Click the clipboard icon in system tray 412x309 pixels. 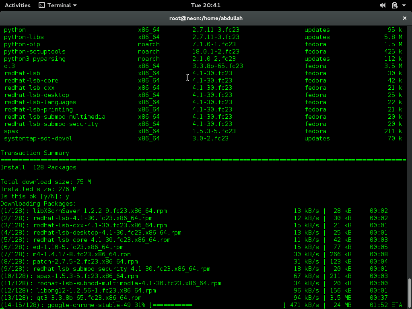[x=395, y=5]
